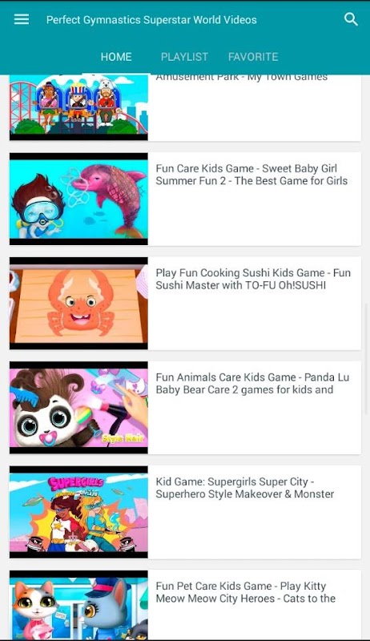Open the Kitty Meow Meow cats thumbnail
370x641 pixels.
click(78, 606)
